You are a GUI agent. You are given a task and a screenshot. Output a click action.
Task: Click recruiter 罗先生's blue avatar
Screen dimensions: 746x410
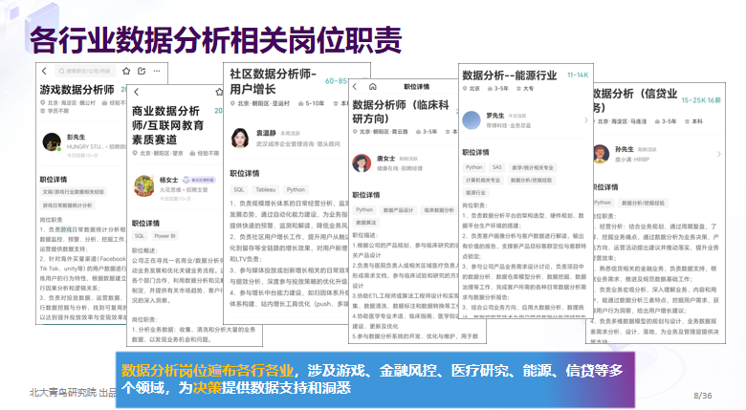[x=472, y=119]
